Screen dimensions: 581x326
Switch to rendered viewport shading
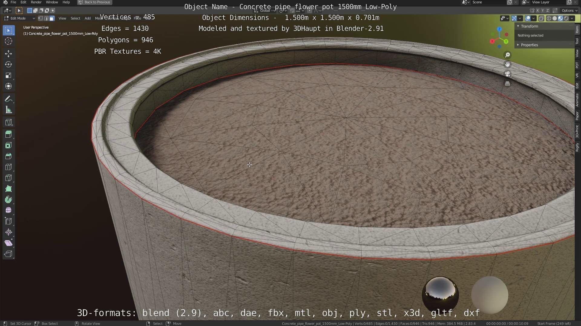coord(566,18)
